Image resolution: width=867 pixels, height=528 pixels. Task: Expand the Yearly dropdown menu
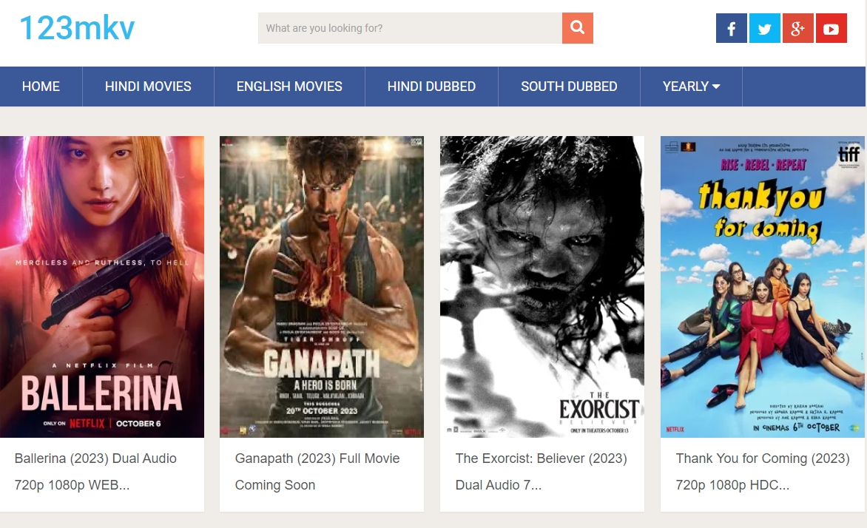click(691, 87)
